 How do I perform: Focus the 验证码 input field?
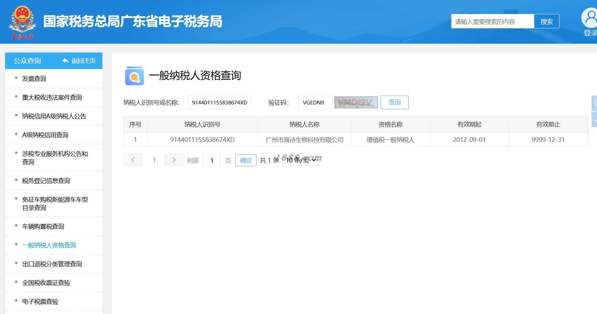(x=315, y=102)
